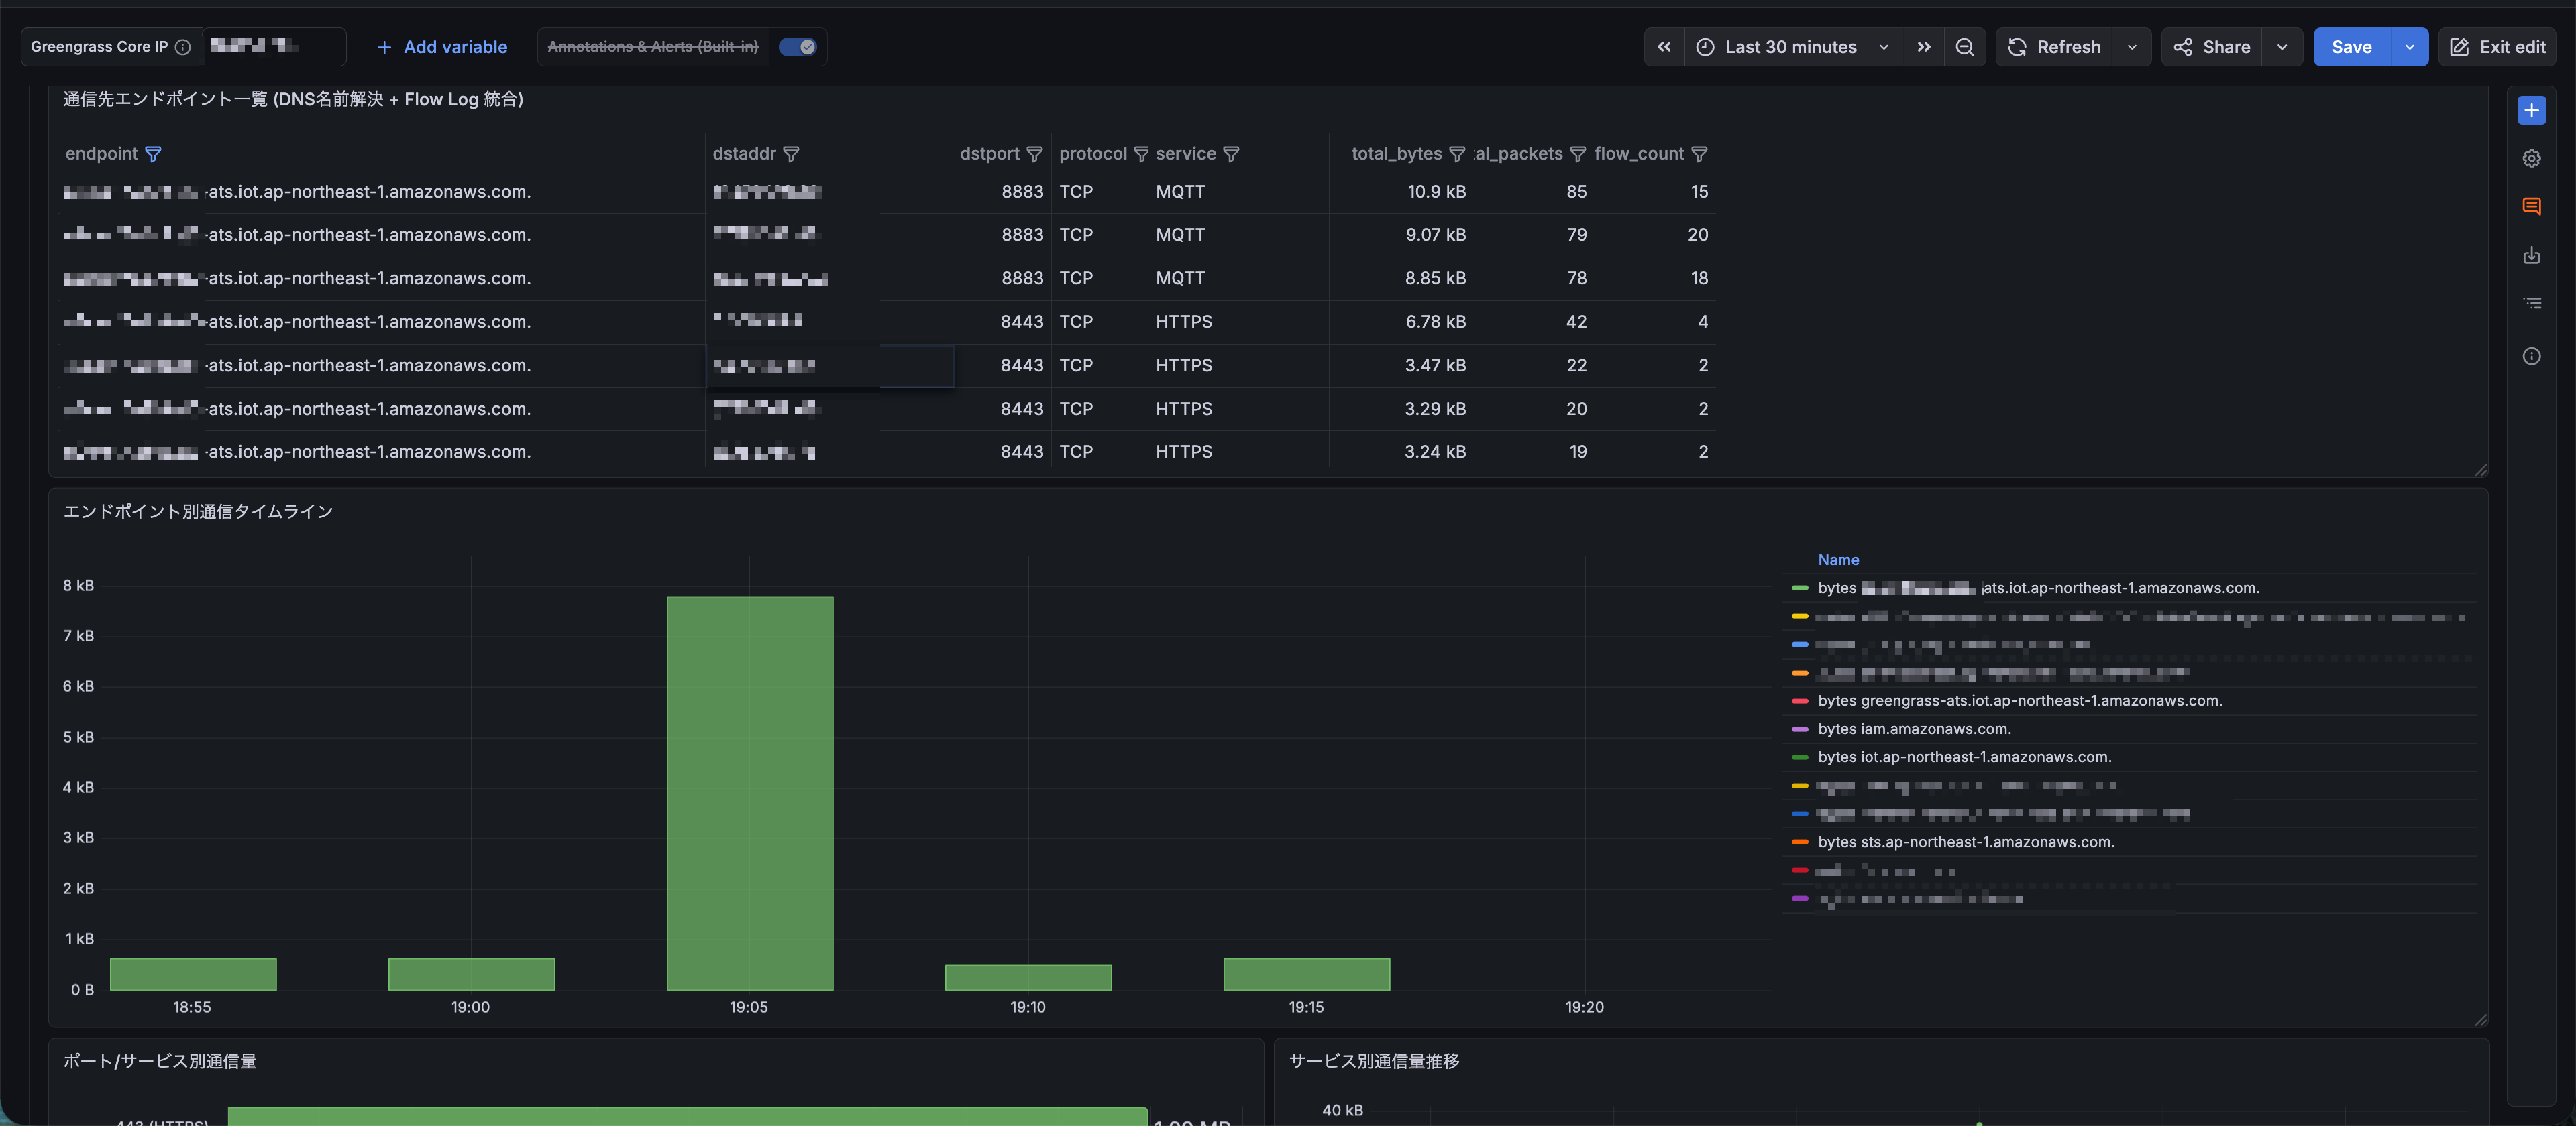Open dashboard settings gear in right sidebar

pos(2531,158)
